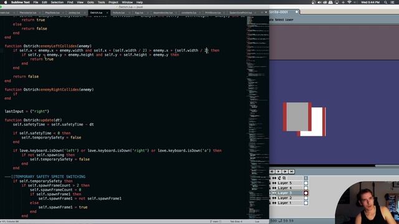Click the Tab Size setting in status bar

(x=236, y=222)
